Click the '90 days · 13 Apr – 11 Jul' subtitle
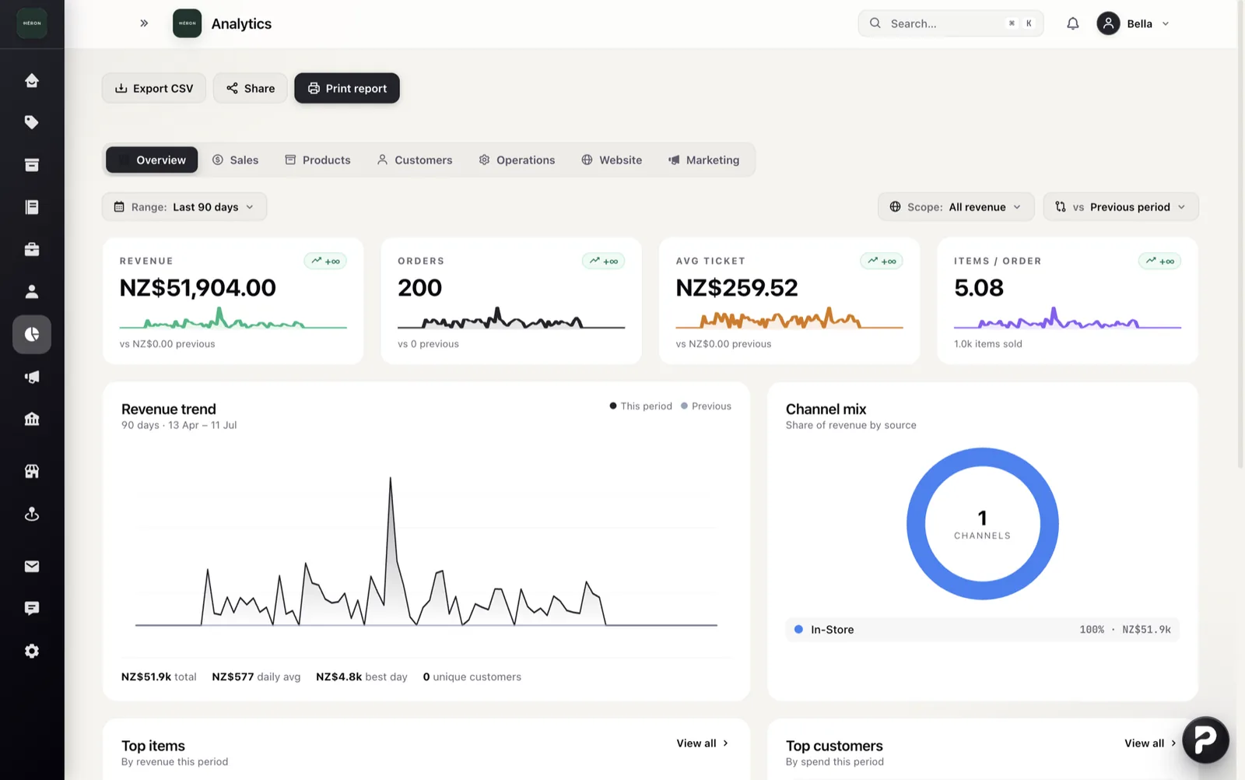Screen dimensions: 1245x780 coord(179,425)
